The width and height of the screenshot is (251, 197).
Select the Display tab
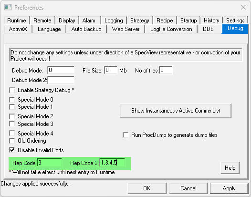point(67,21)
